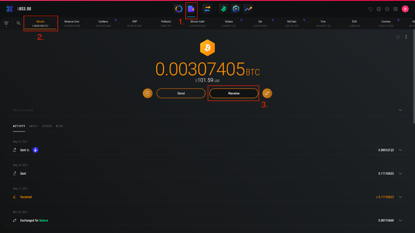This screenshot has width=415, height=233.
Task: Switch to the About tab
Action: (34, 126)
